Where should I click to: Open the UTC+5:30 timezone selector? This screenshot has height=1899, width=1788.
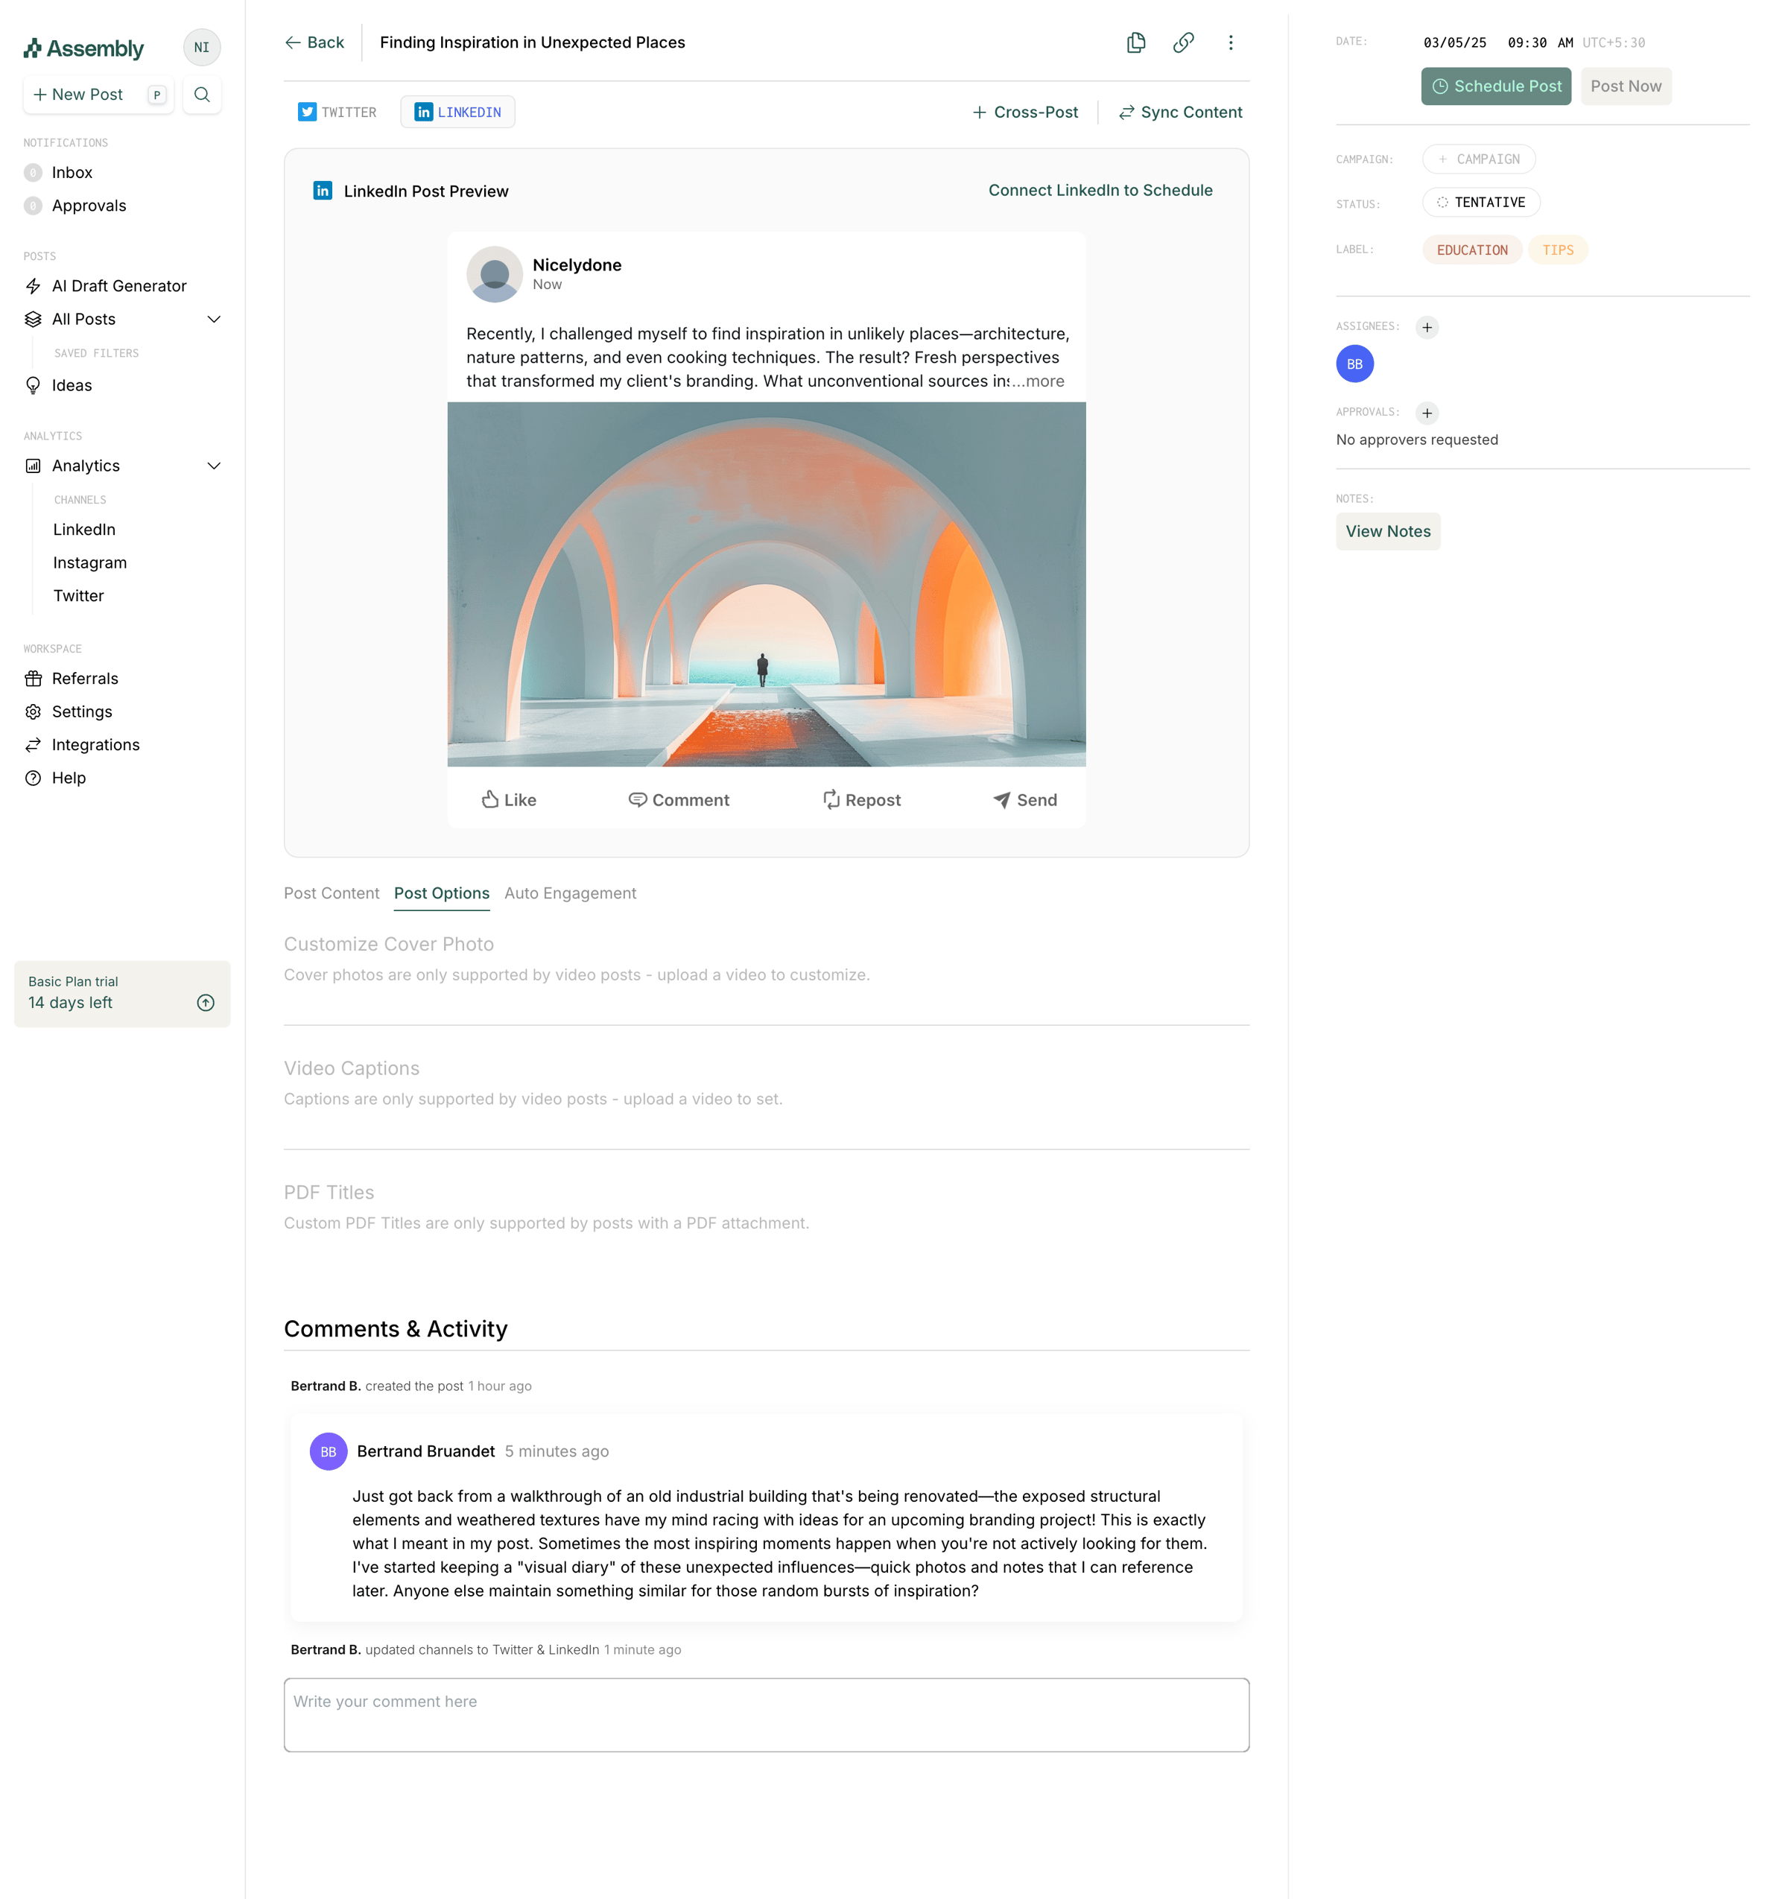(x=1613, y=43)
